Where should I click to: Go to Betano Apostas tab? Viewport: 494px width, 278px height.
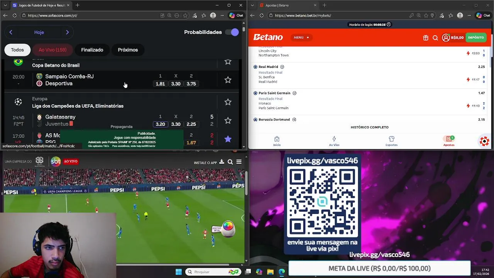coord(449,141)
